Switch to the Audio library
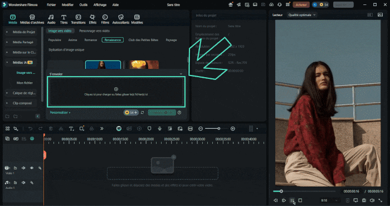The height and width of the screenshot is (206, 390). [x=51, y=19]
